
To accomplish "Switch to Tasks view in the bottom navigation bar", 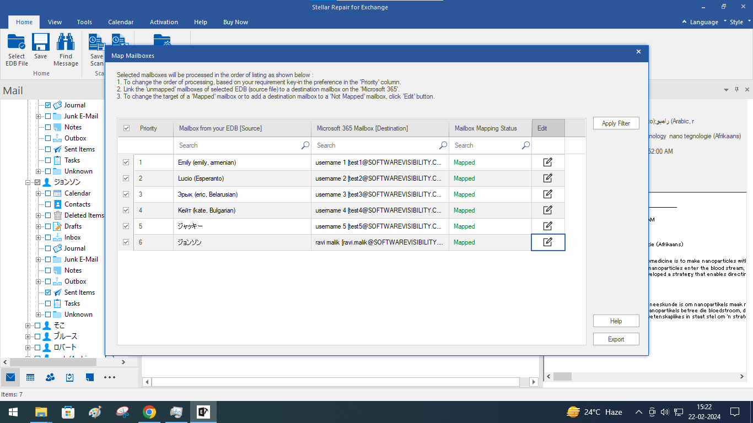I will tap(70, 377).
